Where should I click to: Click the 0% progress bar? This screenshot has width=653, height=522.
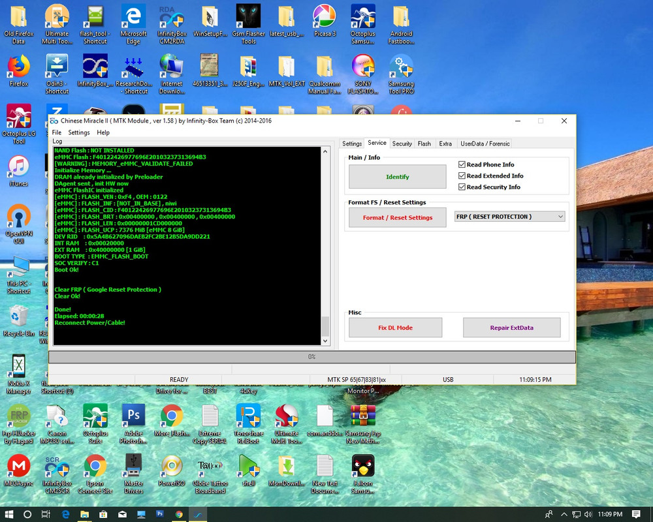[x=312, y=357]
